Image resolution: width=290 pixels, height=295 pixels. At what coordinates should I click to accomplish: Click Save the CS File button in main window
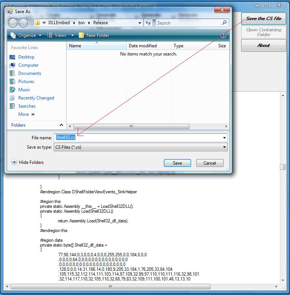click(x=264, y=19)
